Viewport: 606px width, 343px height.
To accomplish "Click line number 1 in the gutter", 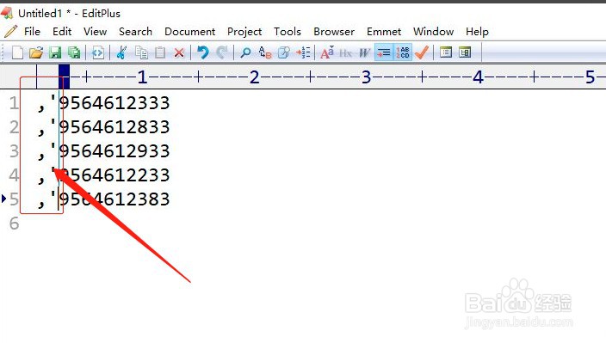I will pyautogui.click(x=14, y=103).
